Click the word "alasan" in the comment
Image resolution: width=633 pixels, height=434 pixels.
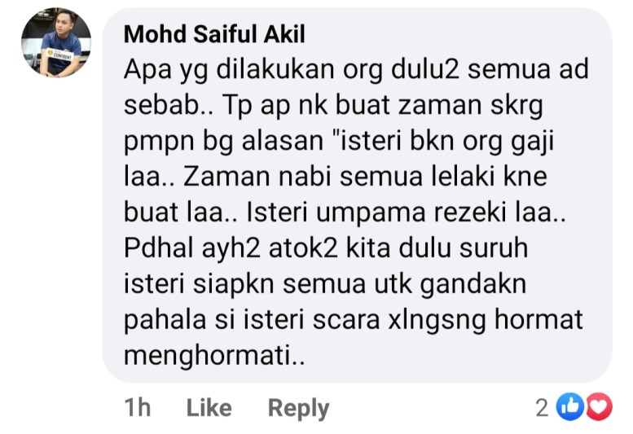282,141
